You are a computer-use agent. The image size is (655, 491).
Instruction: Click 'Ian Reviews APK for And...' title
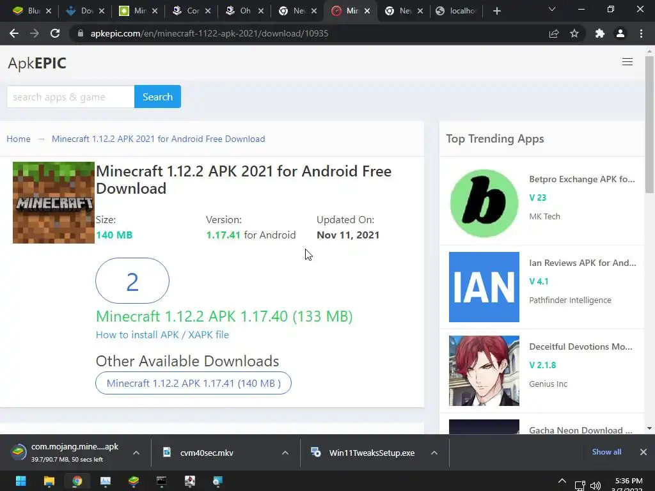(582, 263)
